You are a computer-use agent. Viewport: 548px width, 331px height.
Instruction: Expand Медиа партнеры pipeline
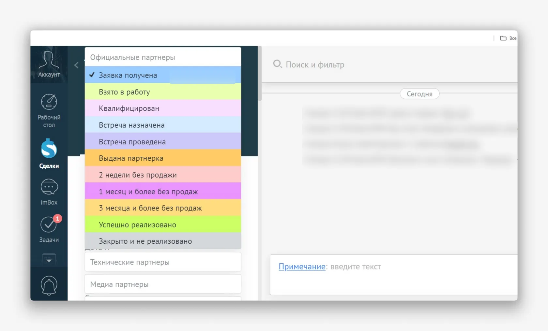coord(163,284)
